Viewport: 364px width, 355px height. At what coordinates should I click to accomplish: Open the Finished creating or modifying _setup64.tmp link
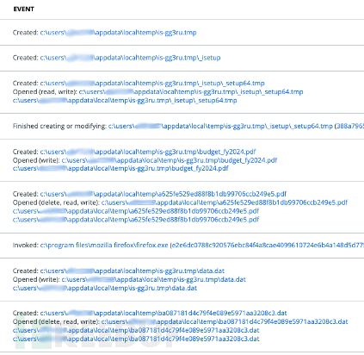tap(220, 126)
